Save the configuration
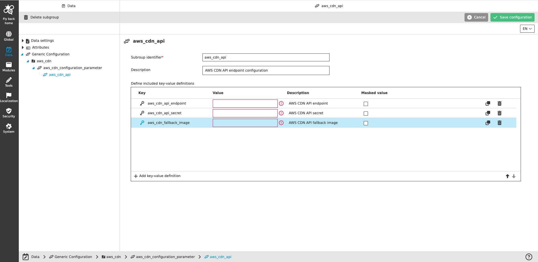The height and width of the screenshot is (262, 538). click(x=512, y=17)
